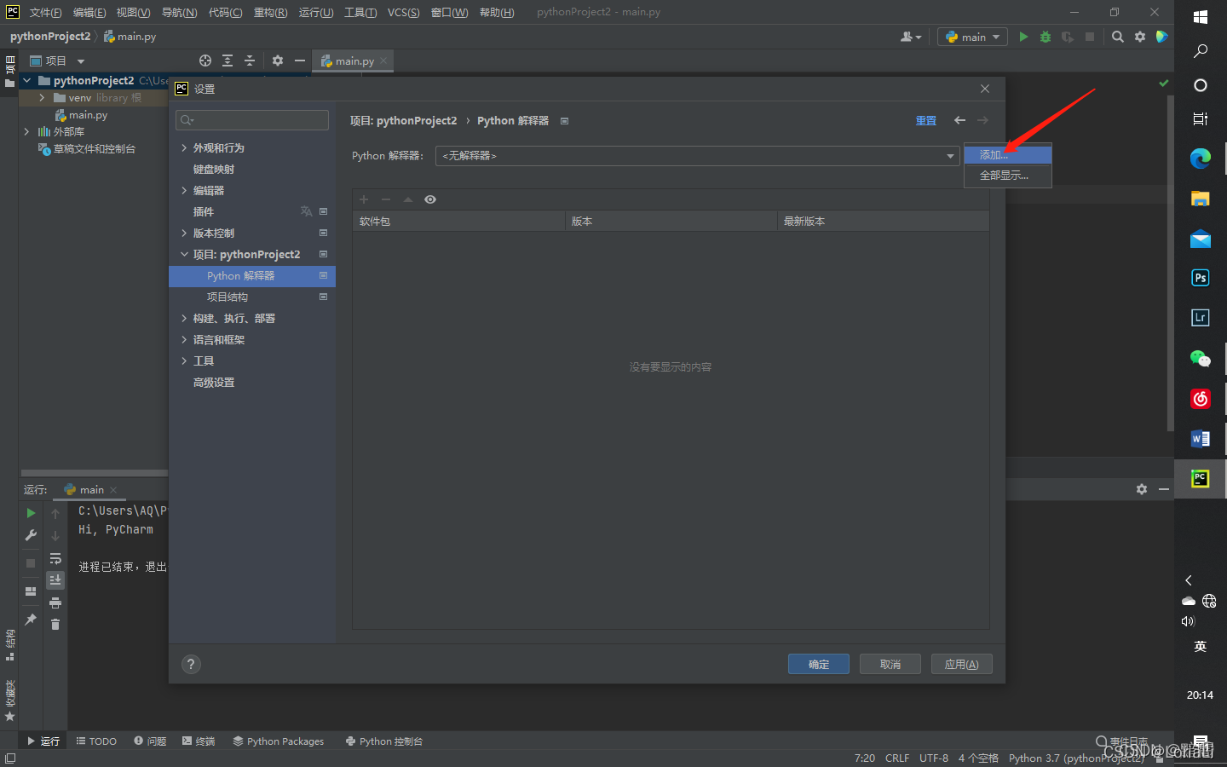This screenshot has width=1227, height=767.
Task: Open Word from the taskbar
Action: [1201, 439]
